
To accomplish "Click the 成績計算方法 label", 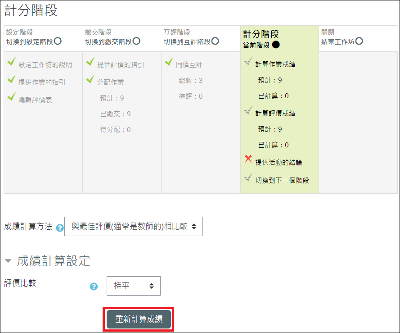I will [28, 226].
